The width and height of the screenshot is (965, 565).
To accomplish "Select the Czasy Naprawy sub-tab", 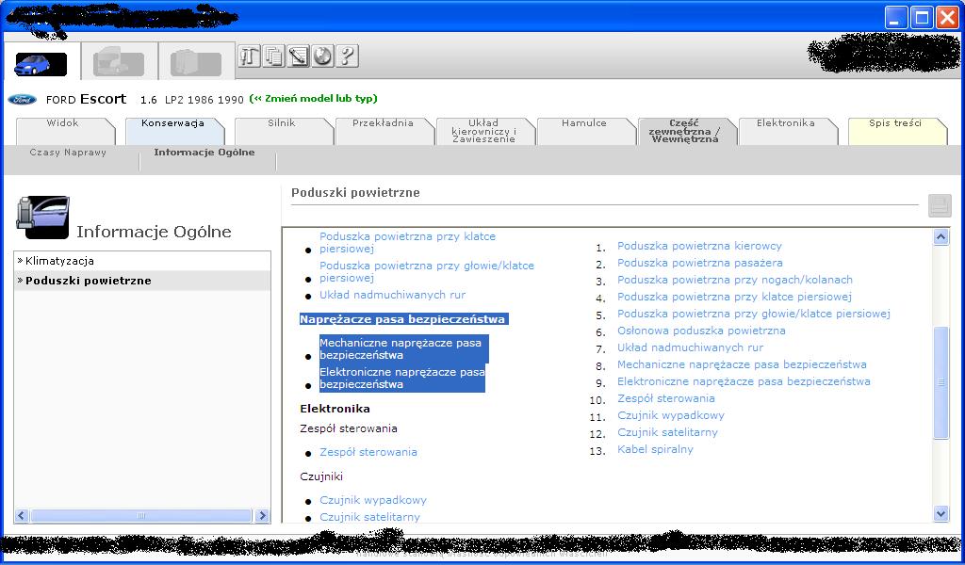I will pyautogui.click(x=68, y=153).
